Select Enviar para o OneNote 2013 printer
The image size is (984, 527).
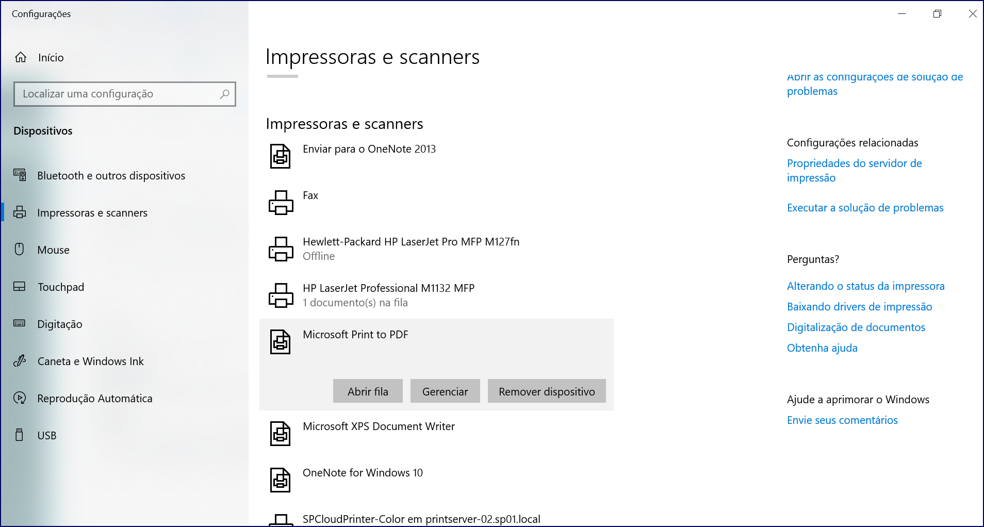[x=369, y=149]
